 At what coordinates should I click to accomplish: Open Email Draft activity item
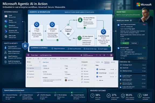pyautogui.click(x=133, y=68)
